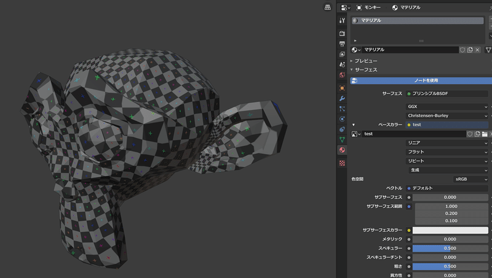Open the Texture properties checker icon
Screen dimensions: 492x278
click(342, 163)
